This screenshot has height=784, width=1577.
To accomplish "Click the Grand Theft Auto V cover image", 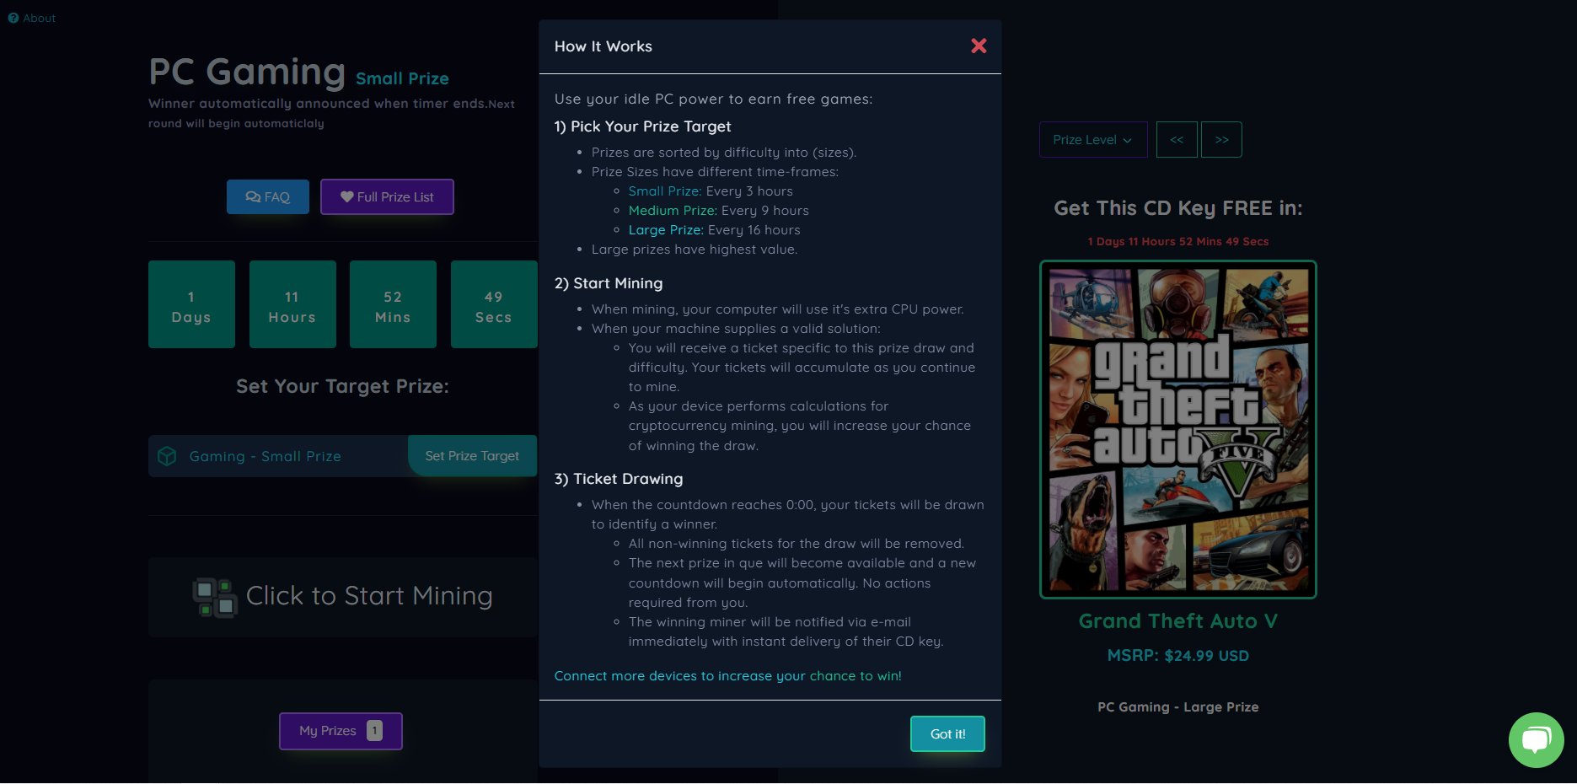I will (x=1177, y=429).
